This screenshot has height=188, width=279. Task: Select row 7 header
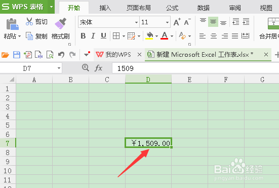[x=8, y=143]
